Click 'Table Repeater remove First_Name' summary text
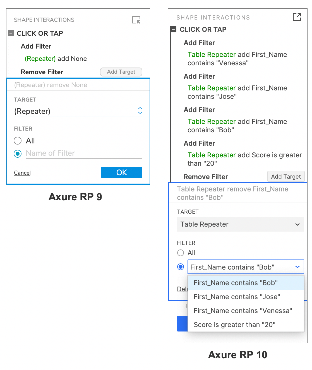 (232, 193)
